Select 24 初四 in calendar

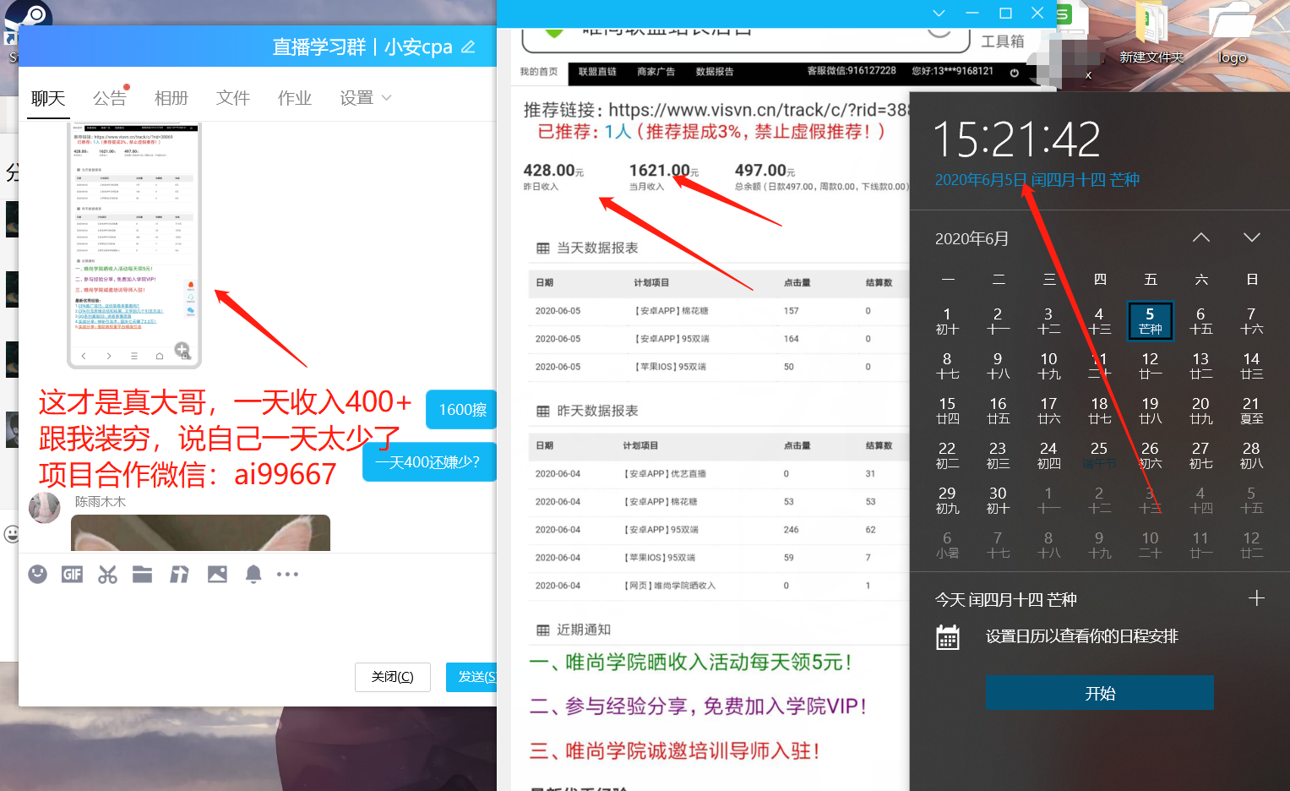1048,455
